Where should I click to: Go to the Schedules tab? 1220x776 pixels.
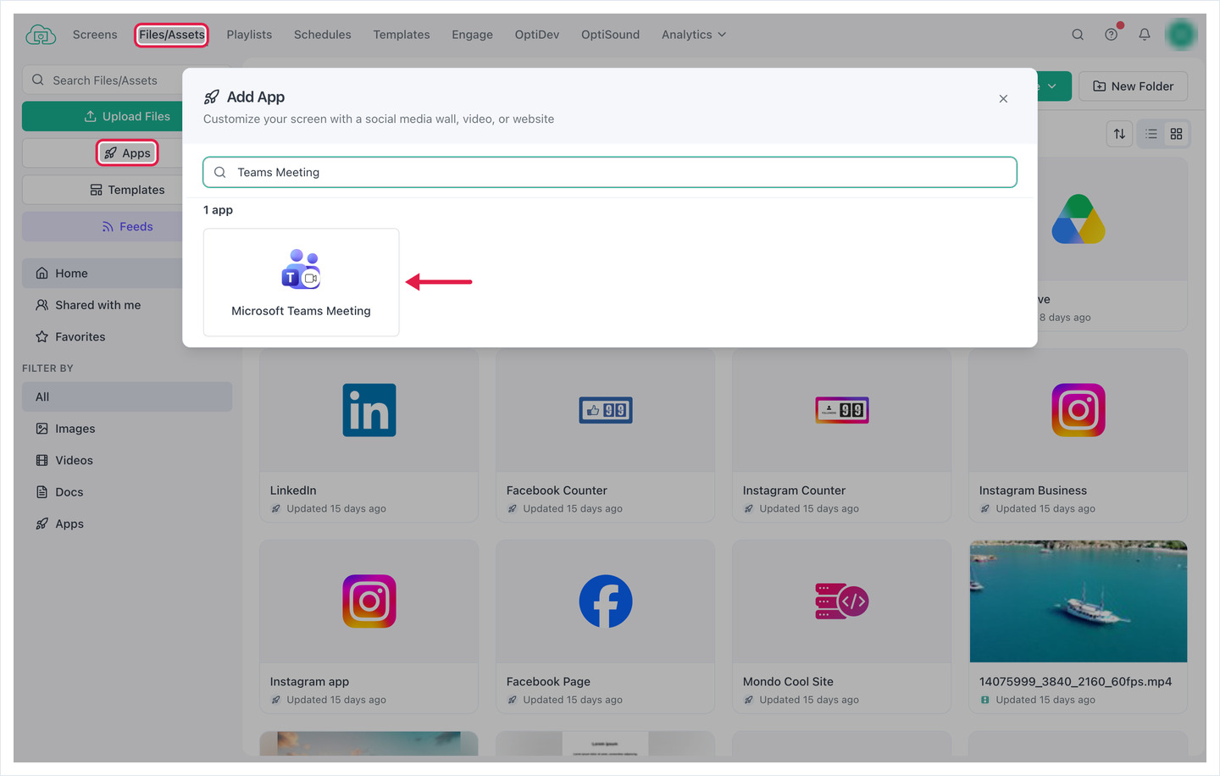[x=322, y=35]
